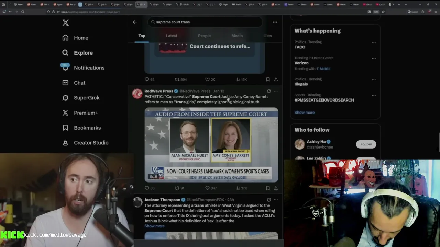Switch to the Latest search tab
Image resolution: width=440 pixels, height=247 pixels.
point(172,36)
